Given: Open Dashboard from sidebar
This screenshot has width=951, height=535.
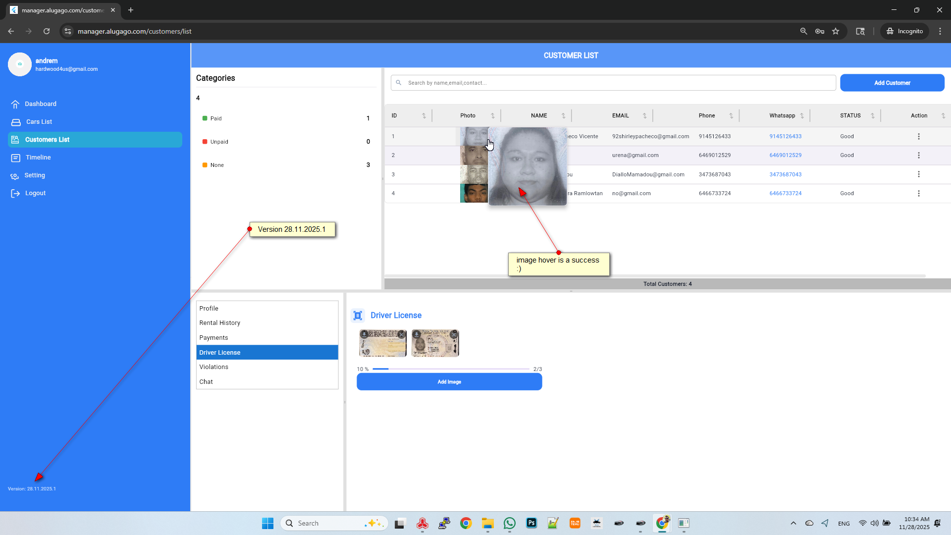Looking at the screenshot, I should (41, 104).
